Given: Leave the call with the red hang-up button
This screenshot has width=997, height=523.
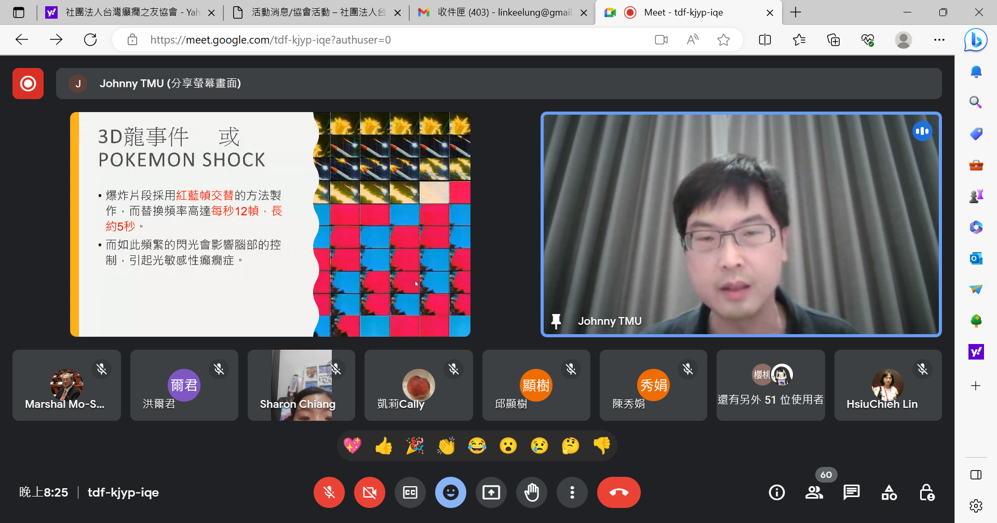Looking at the screenshot, I should coord(619,492).
